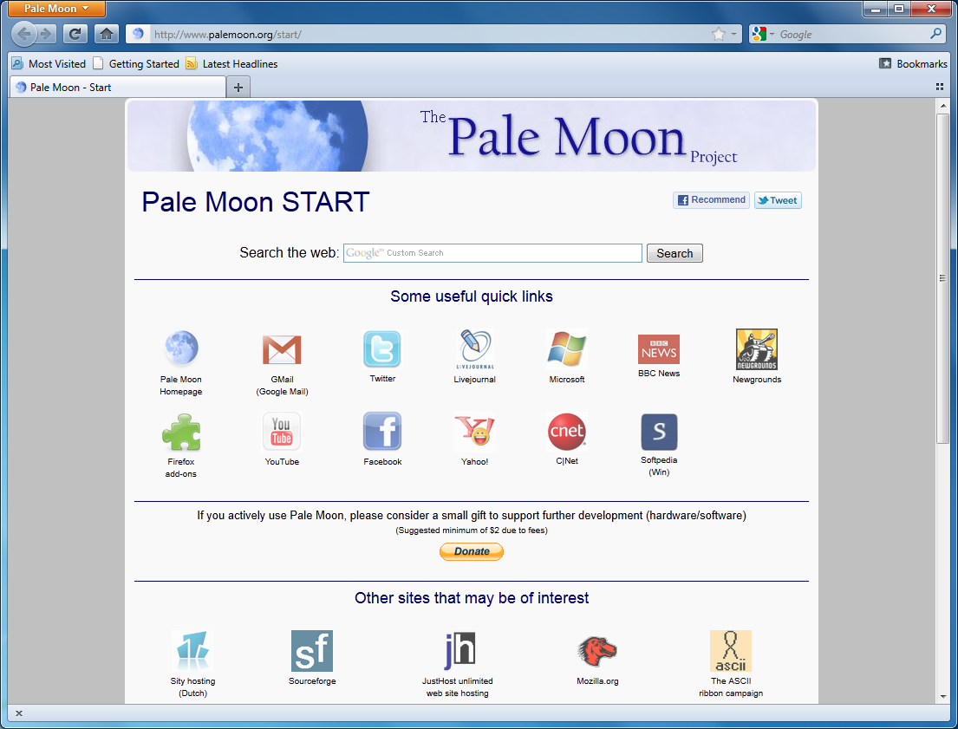Click the BBC News text label
958x729 pixels.
[x=659, y=374]
